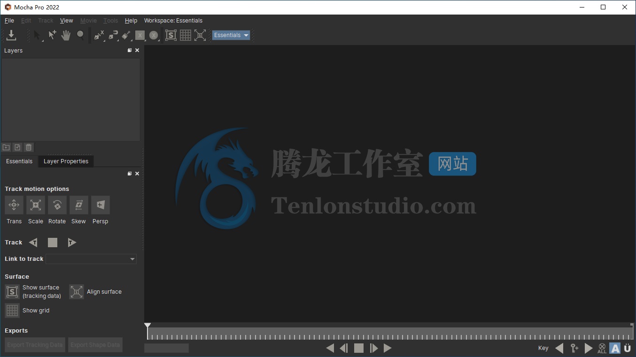Image resolution: width=636 pixels, height=357 pixels.
Task: Click Track backwards button
Action: 33,243
